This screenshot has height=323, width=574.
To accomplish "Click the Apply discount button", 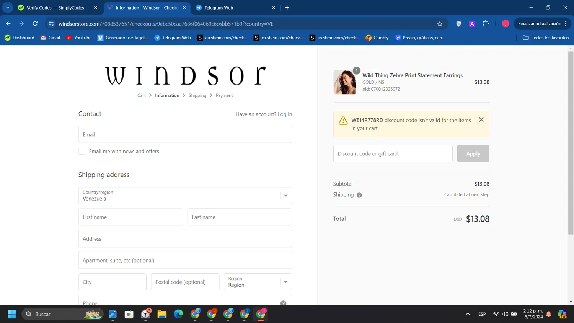I will 473,153.
